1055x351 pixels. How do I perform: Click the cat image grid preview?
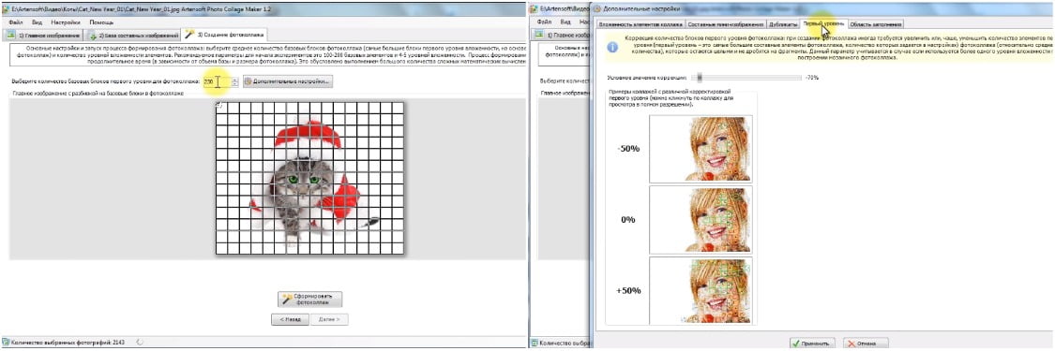point(309,178)
